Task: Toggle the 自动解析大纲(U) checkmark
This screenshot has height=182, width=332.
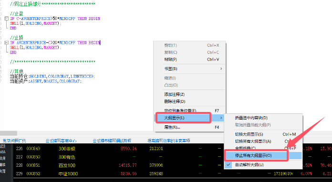Action: tap(228, 164)
